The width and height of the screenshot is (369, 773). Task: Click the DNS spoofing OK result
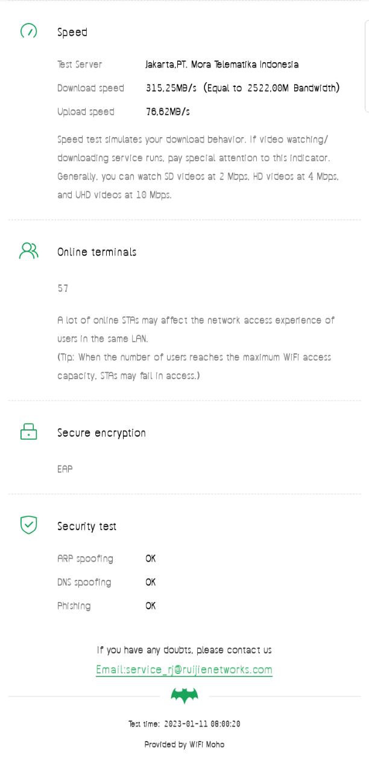(x=151, y=582)
